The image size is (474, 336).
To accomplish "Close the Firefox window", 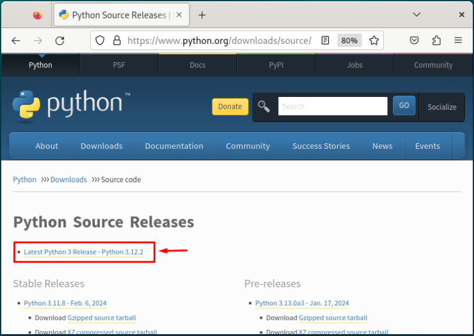I will click(462, 15).
